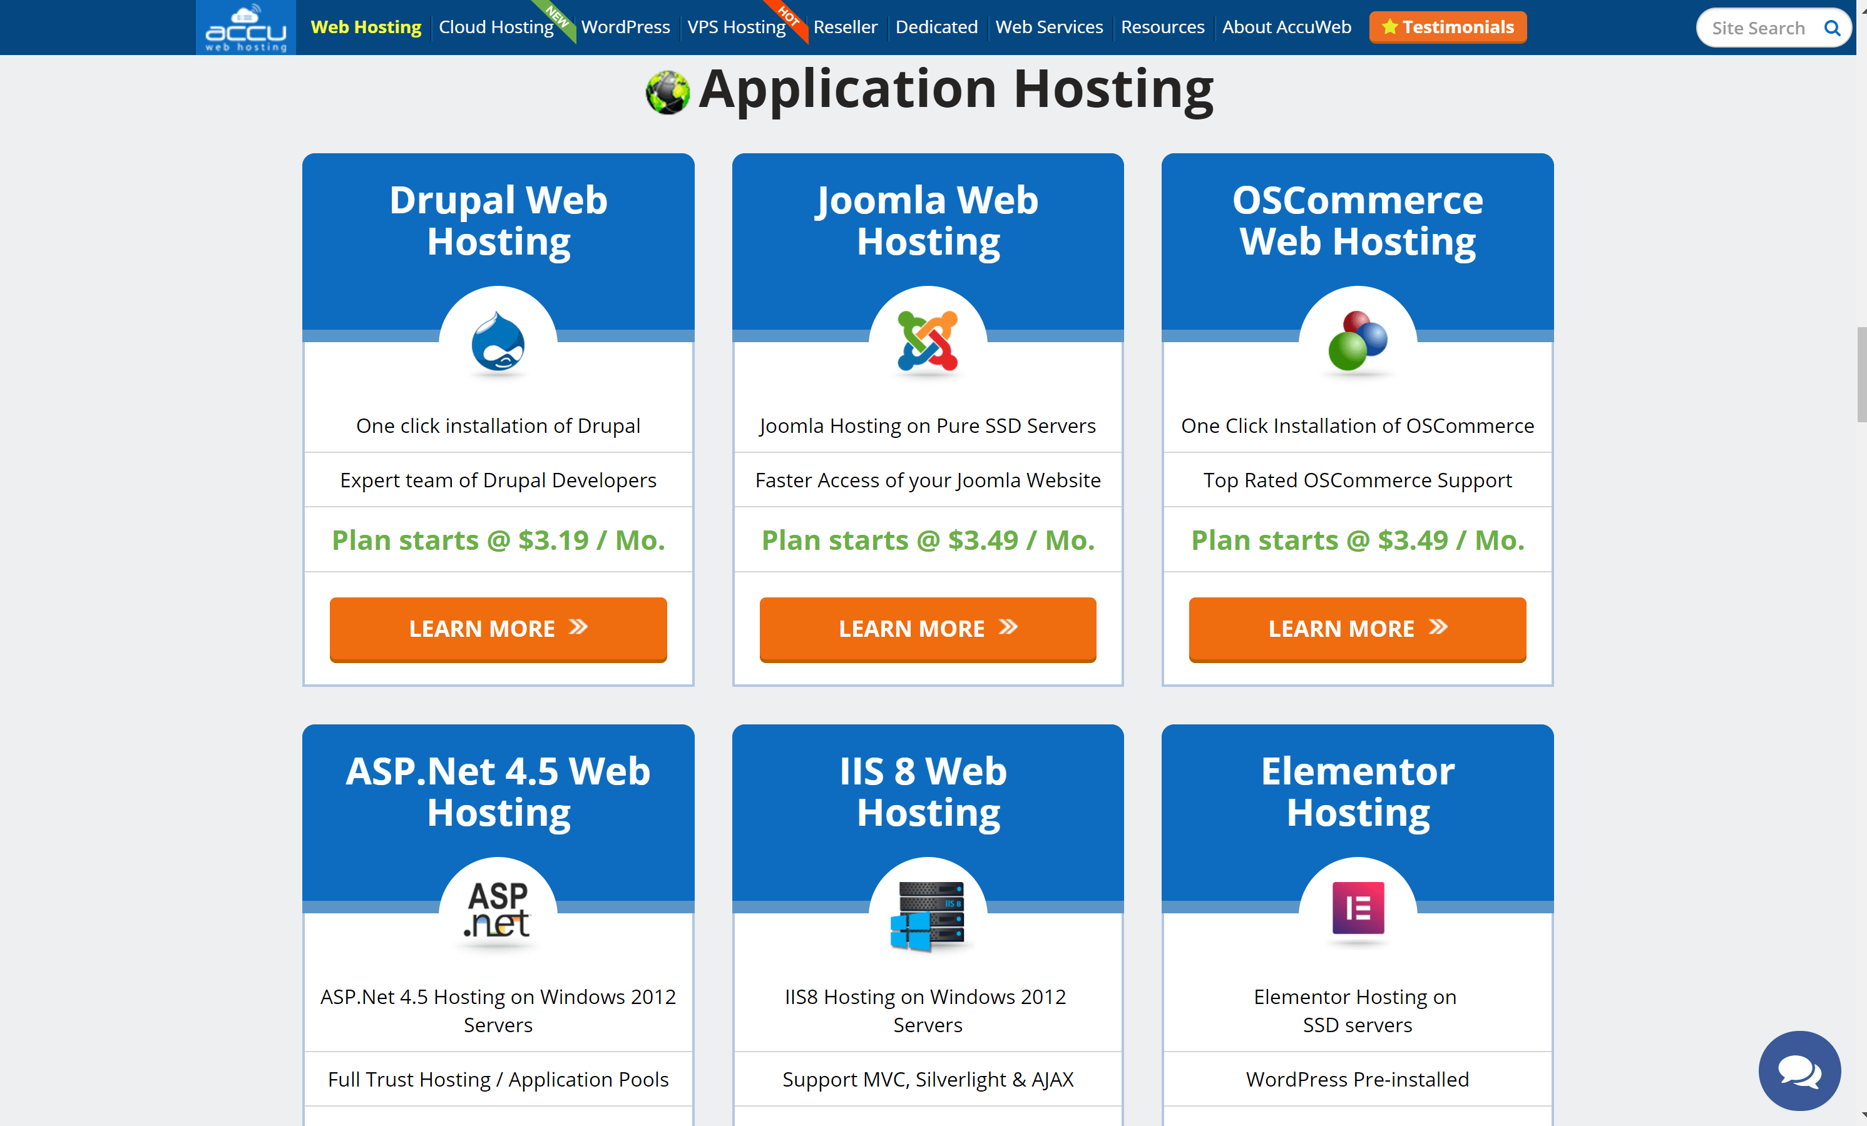
Task: Click the Drupal drop logo icon
Action: (498, 342)
